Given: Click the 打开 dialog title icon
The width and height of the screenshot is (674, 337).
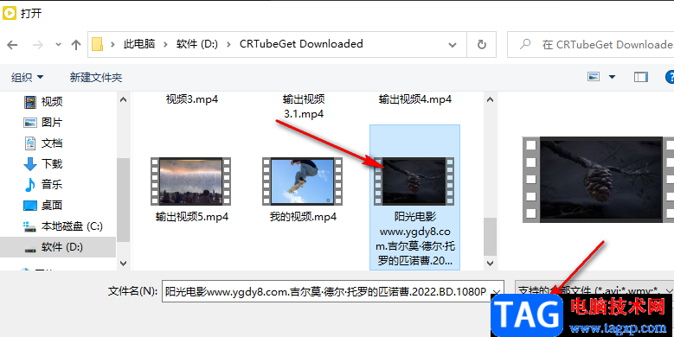Looking at the screenshot, I should 10,13.
